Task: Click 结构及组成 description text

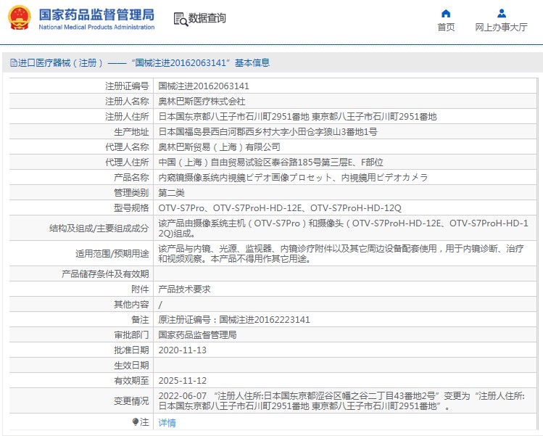Action: point(343,228)
